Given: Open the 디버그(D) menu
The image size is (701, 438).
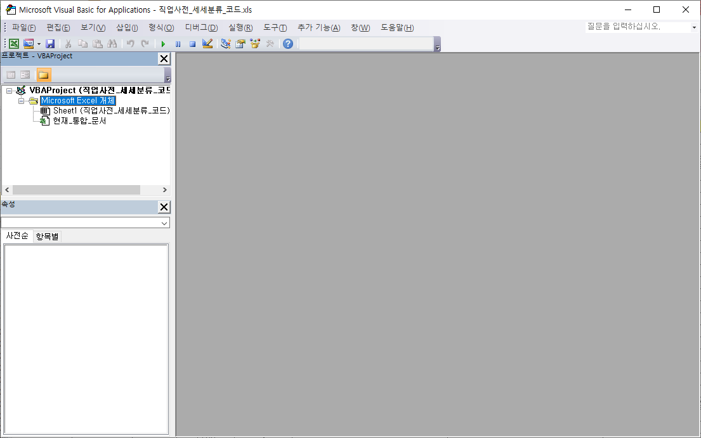Looking at the screenshot, I should coord(201,28).
